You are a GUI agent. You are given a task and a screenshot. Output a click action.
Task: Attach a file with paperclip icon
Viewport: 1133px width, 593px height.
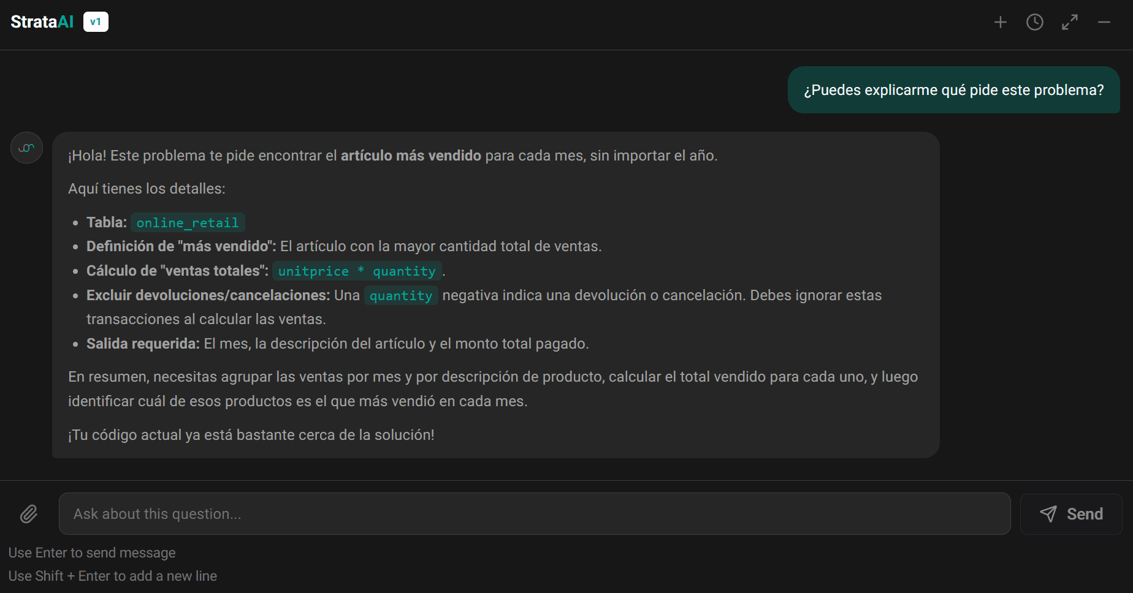point(29,514)
